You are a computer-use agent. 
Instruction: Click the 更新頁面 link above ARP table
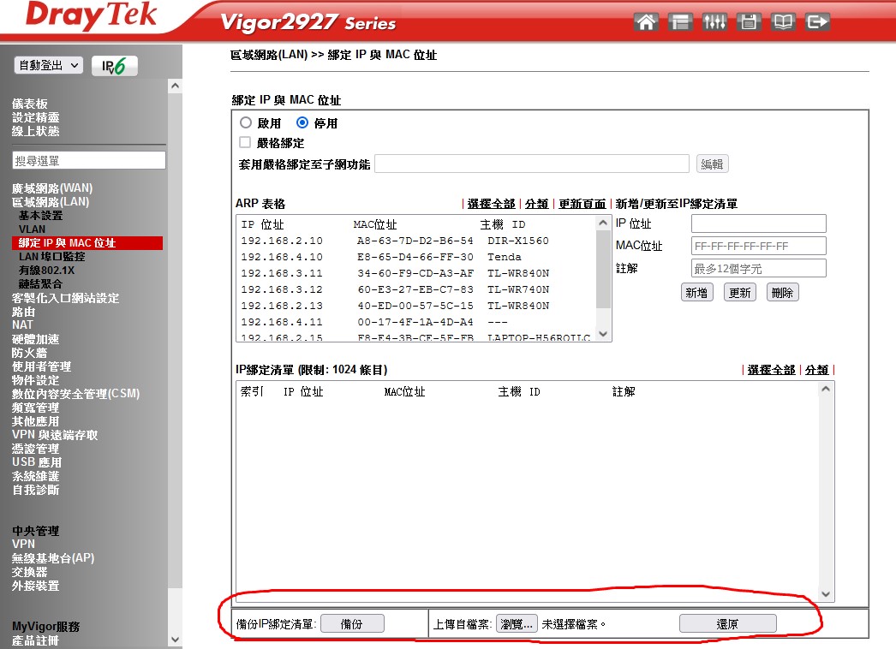pyautogui.click(x=582, y=204)
